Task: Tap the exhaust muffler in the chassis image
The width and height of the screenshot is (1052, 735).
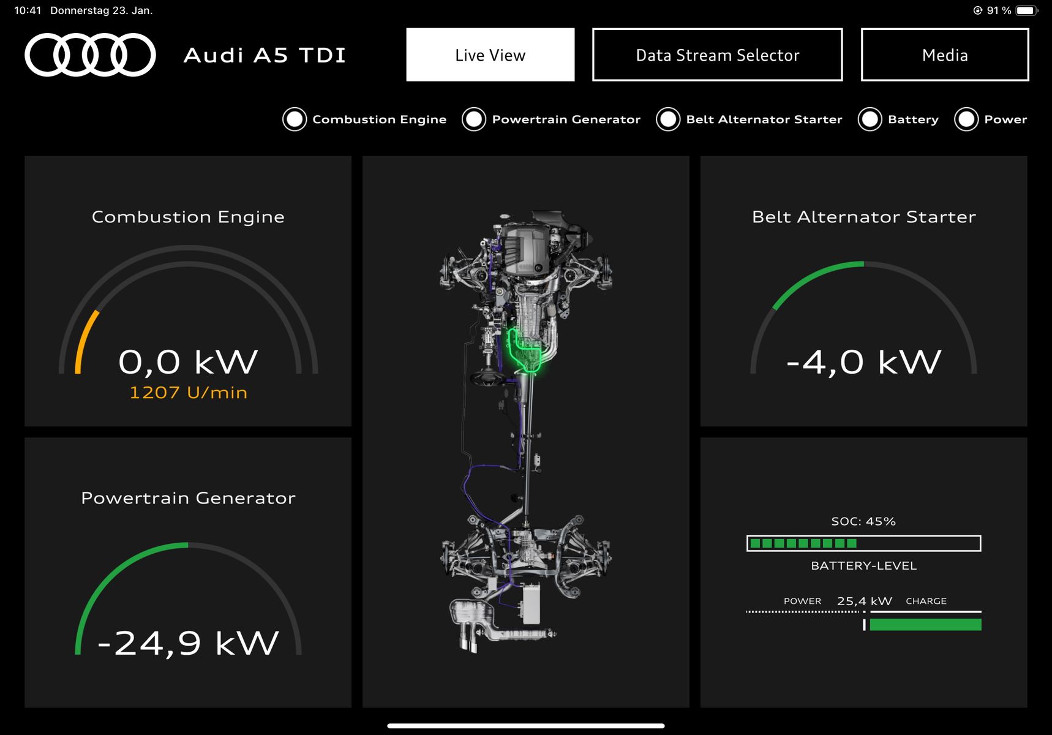Action: click(472, 614)
